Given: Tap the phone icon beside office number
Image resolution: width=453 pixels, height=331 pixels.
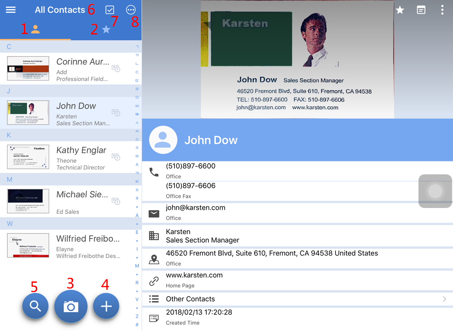Looking at the screenshot, I should [x=154, y=172].
